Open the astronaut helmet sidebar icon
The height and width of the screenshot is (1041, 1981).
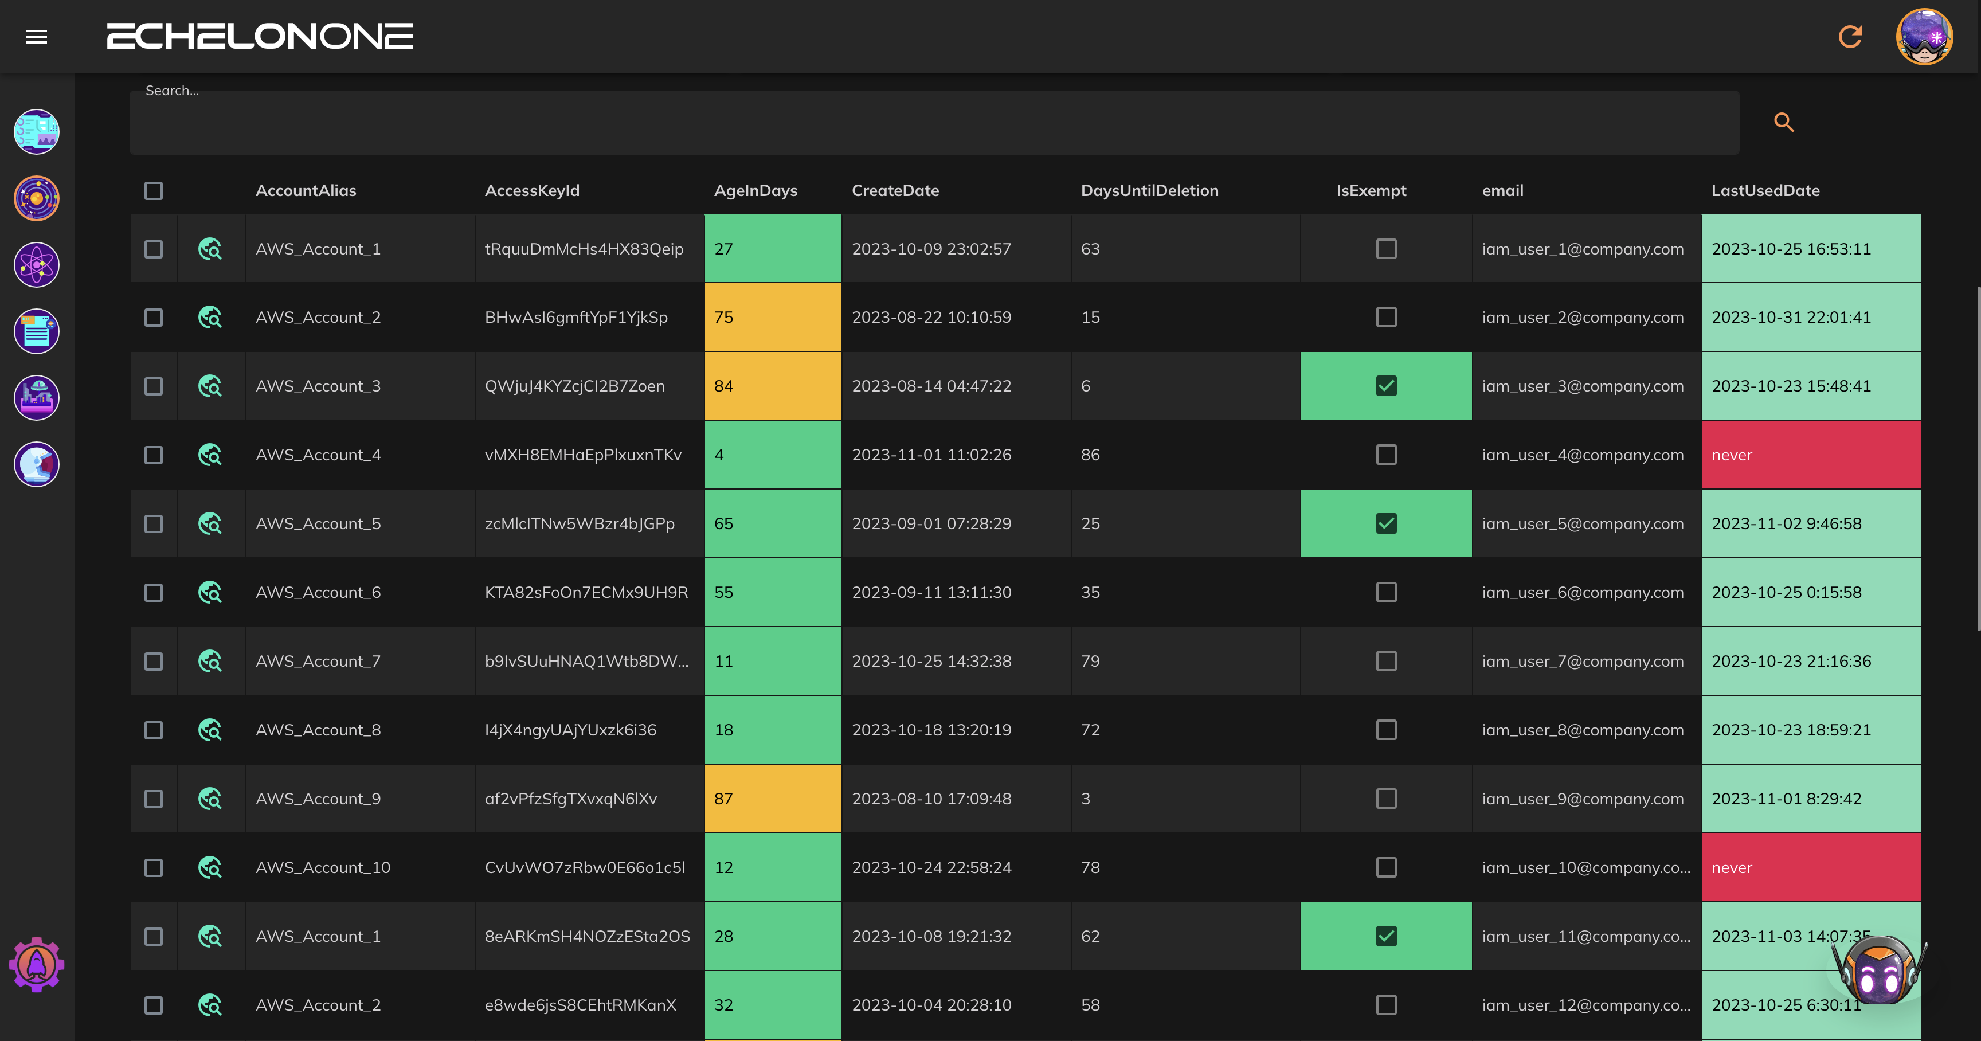(x=36, y=464)
